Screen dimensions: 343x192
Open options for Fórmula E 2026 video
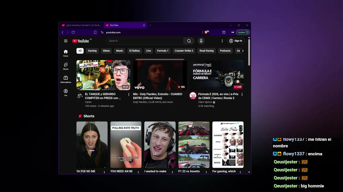(x=242, y=94)
